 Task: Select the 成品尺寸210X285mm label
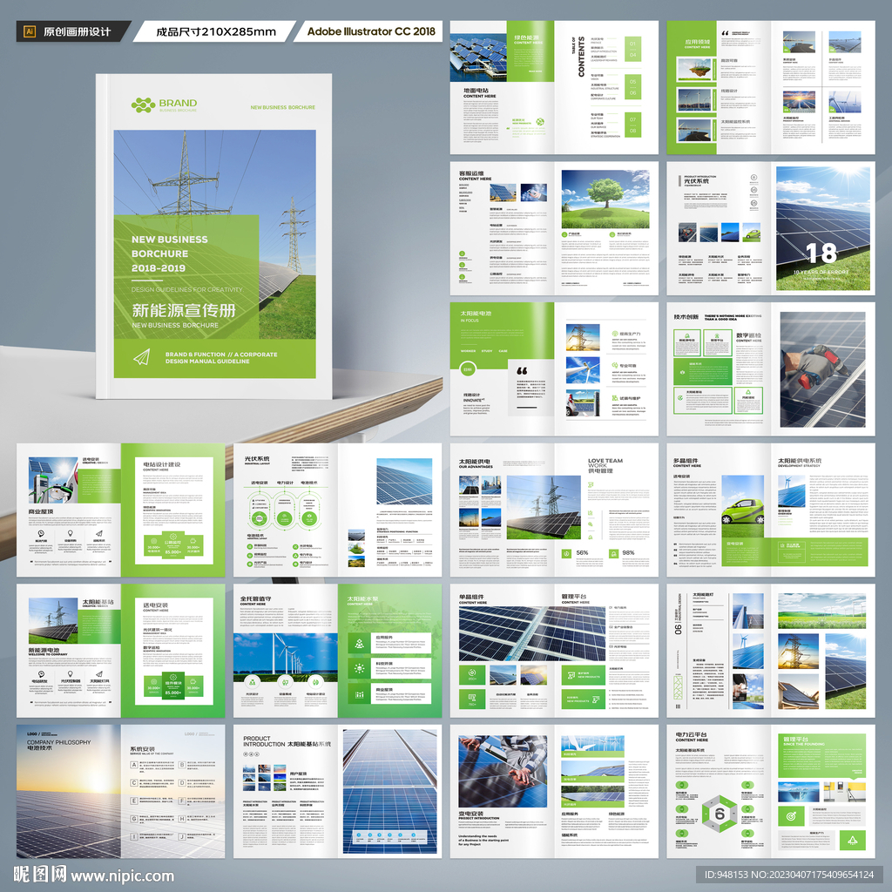pos(216,32)
